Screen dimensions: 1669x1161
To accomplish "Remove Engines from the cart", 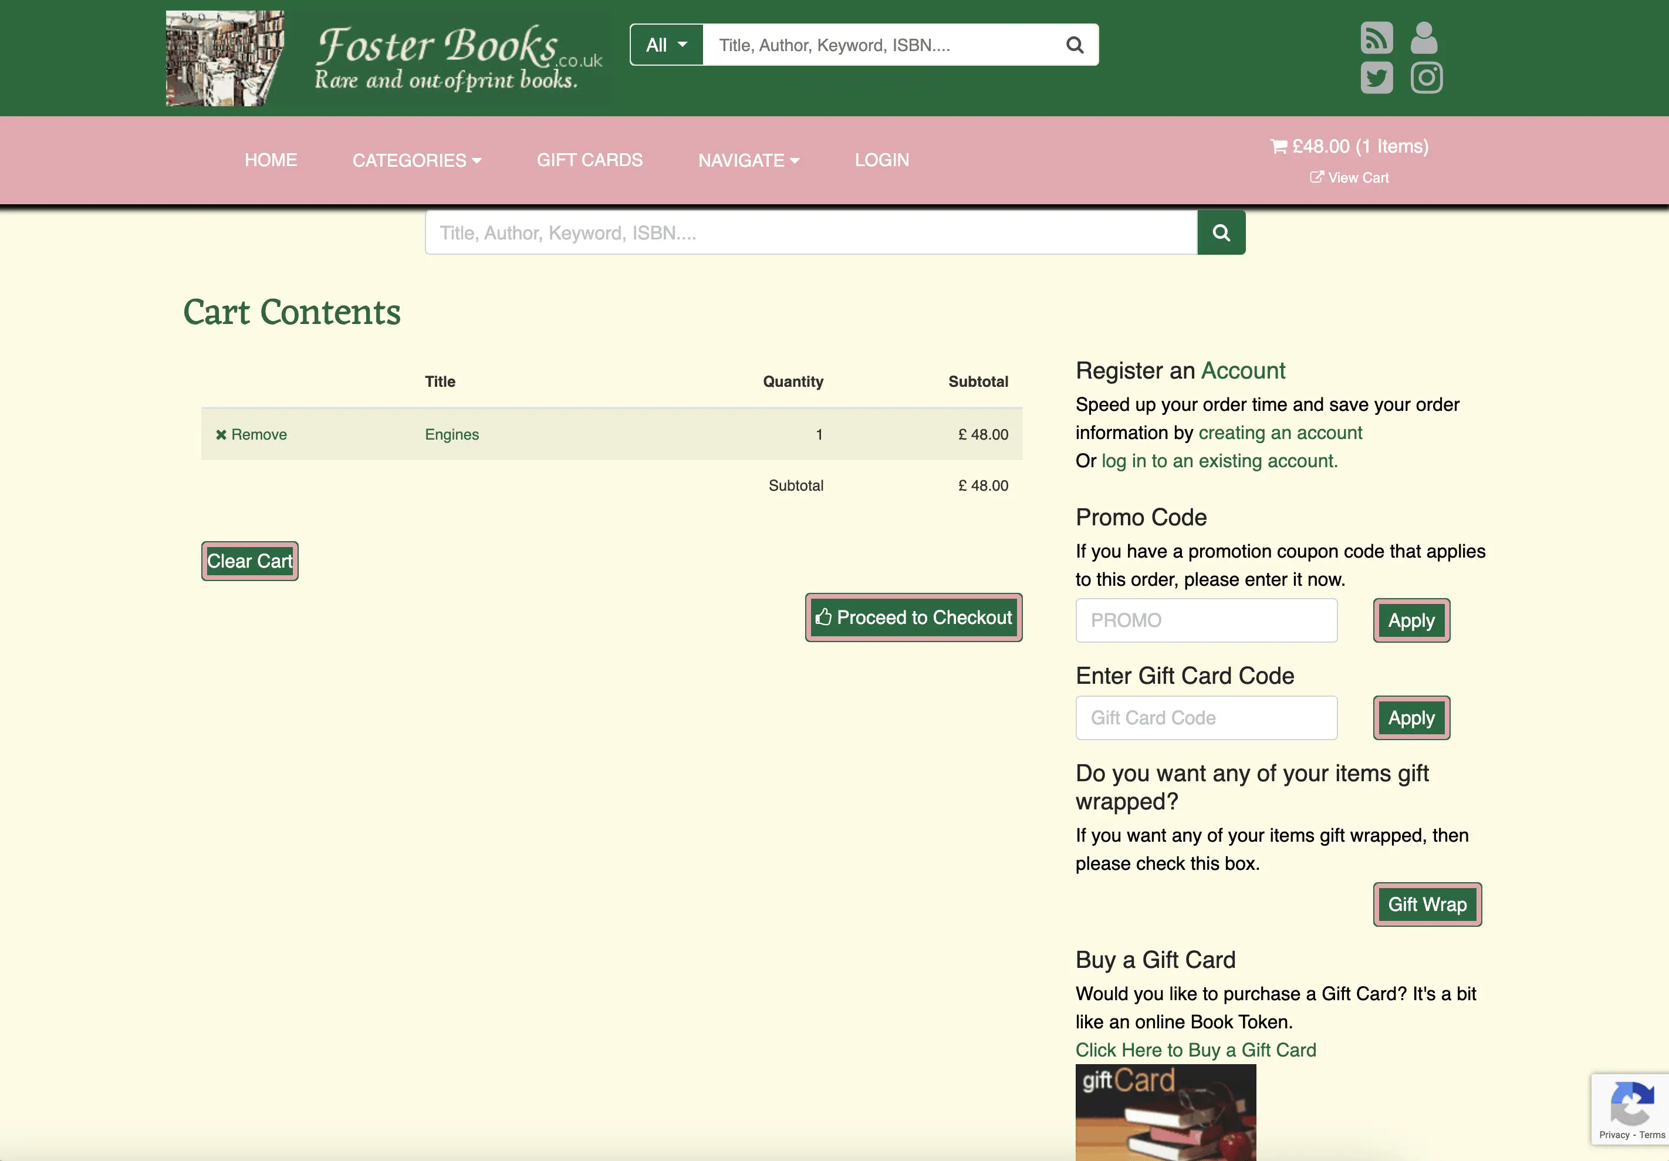I will (251, 435).
